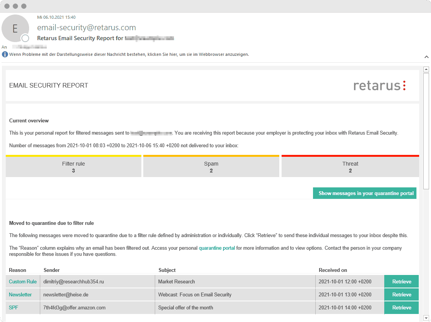Click the Reason column header
Viewport: 431px width, 322px height.
(x=17, y=270)
